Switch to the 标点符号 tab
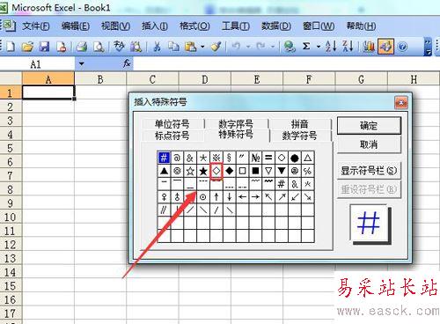This screenshot has height=324, width=440. point(172,136)
